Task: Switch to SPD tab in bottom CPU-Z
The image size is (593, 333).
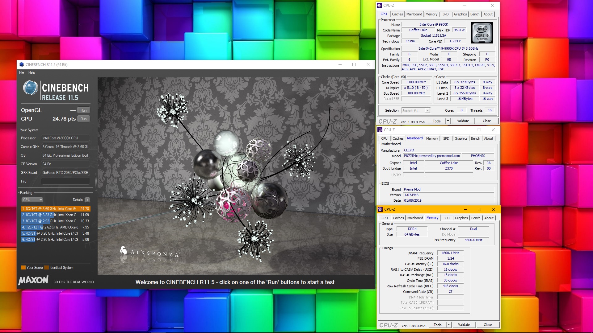Action: [x=447, y=218]
